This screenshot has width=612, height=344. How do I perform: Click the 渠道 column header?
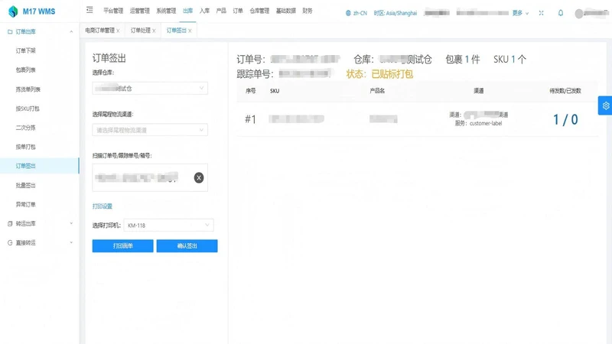click(479, 91)
